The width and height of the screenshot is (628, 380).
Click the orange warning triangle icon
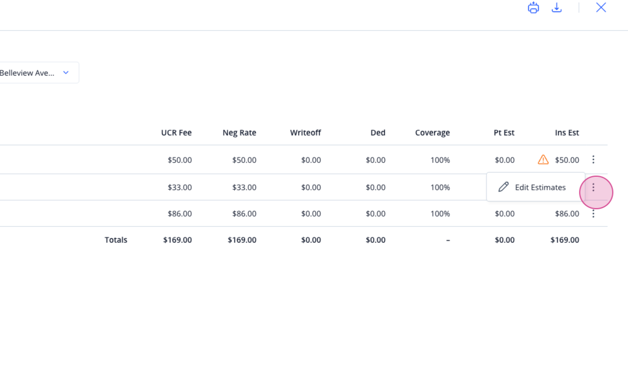(x=543, y=160)
